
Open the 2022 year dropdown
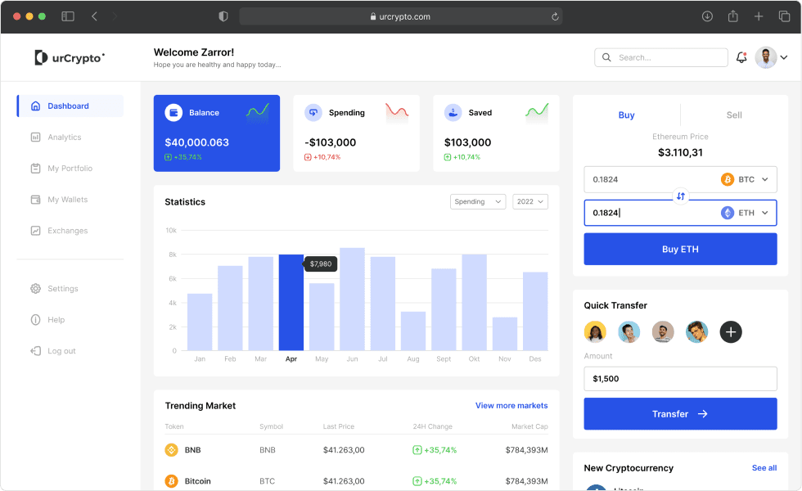coord(530,201)
